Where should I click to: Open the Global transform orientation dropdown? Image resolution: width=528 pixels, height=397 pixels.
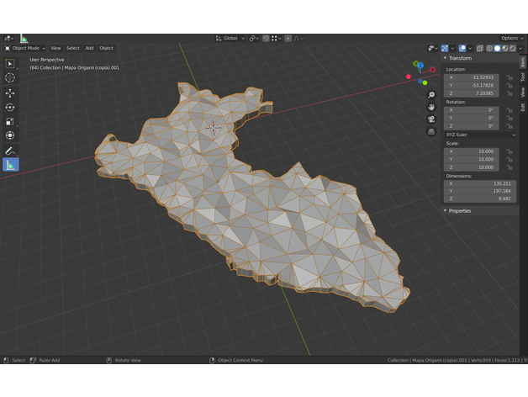[x=230, y=39]
